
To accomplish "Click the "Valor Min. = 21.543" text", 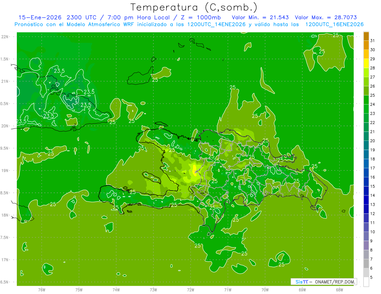I will pyautogui.click(x=260, y=17).
